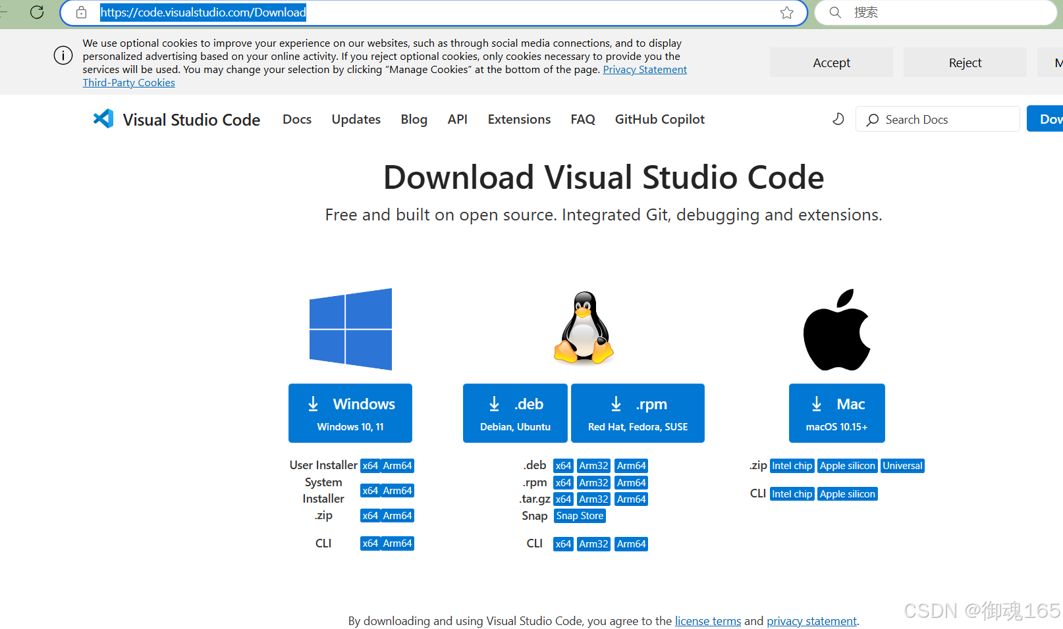Click the Linux Tux penguin logo
The width and height of the screenshot is (1063, 629).
584,327
